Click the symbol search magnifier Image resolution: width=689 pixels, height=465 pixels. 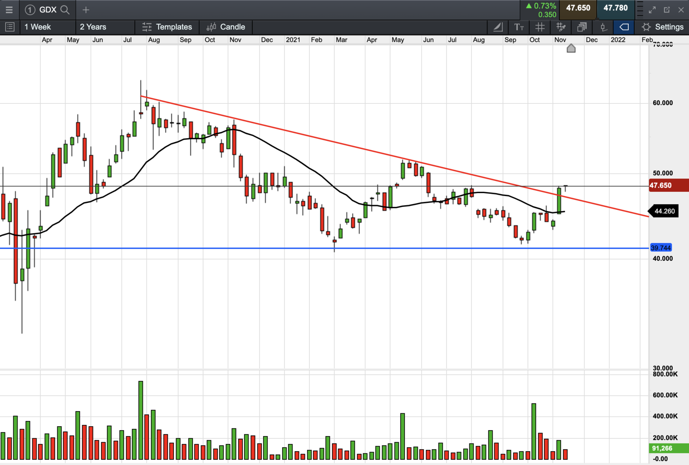click(65, 9)
